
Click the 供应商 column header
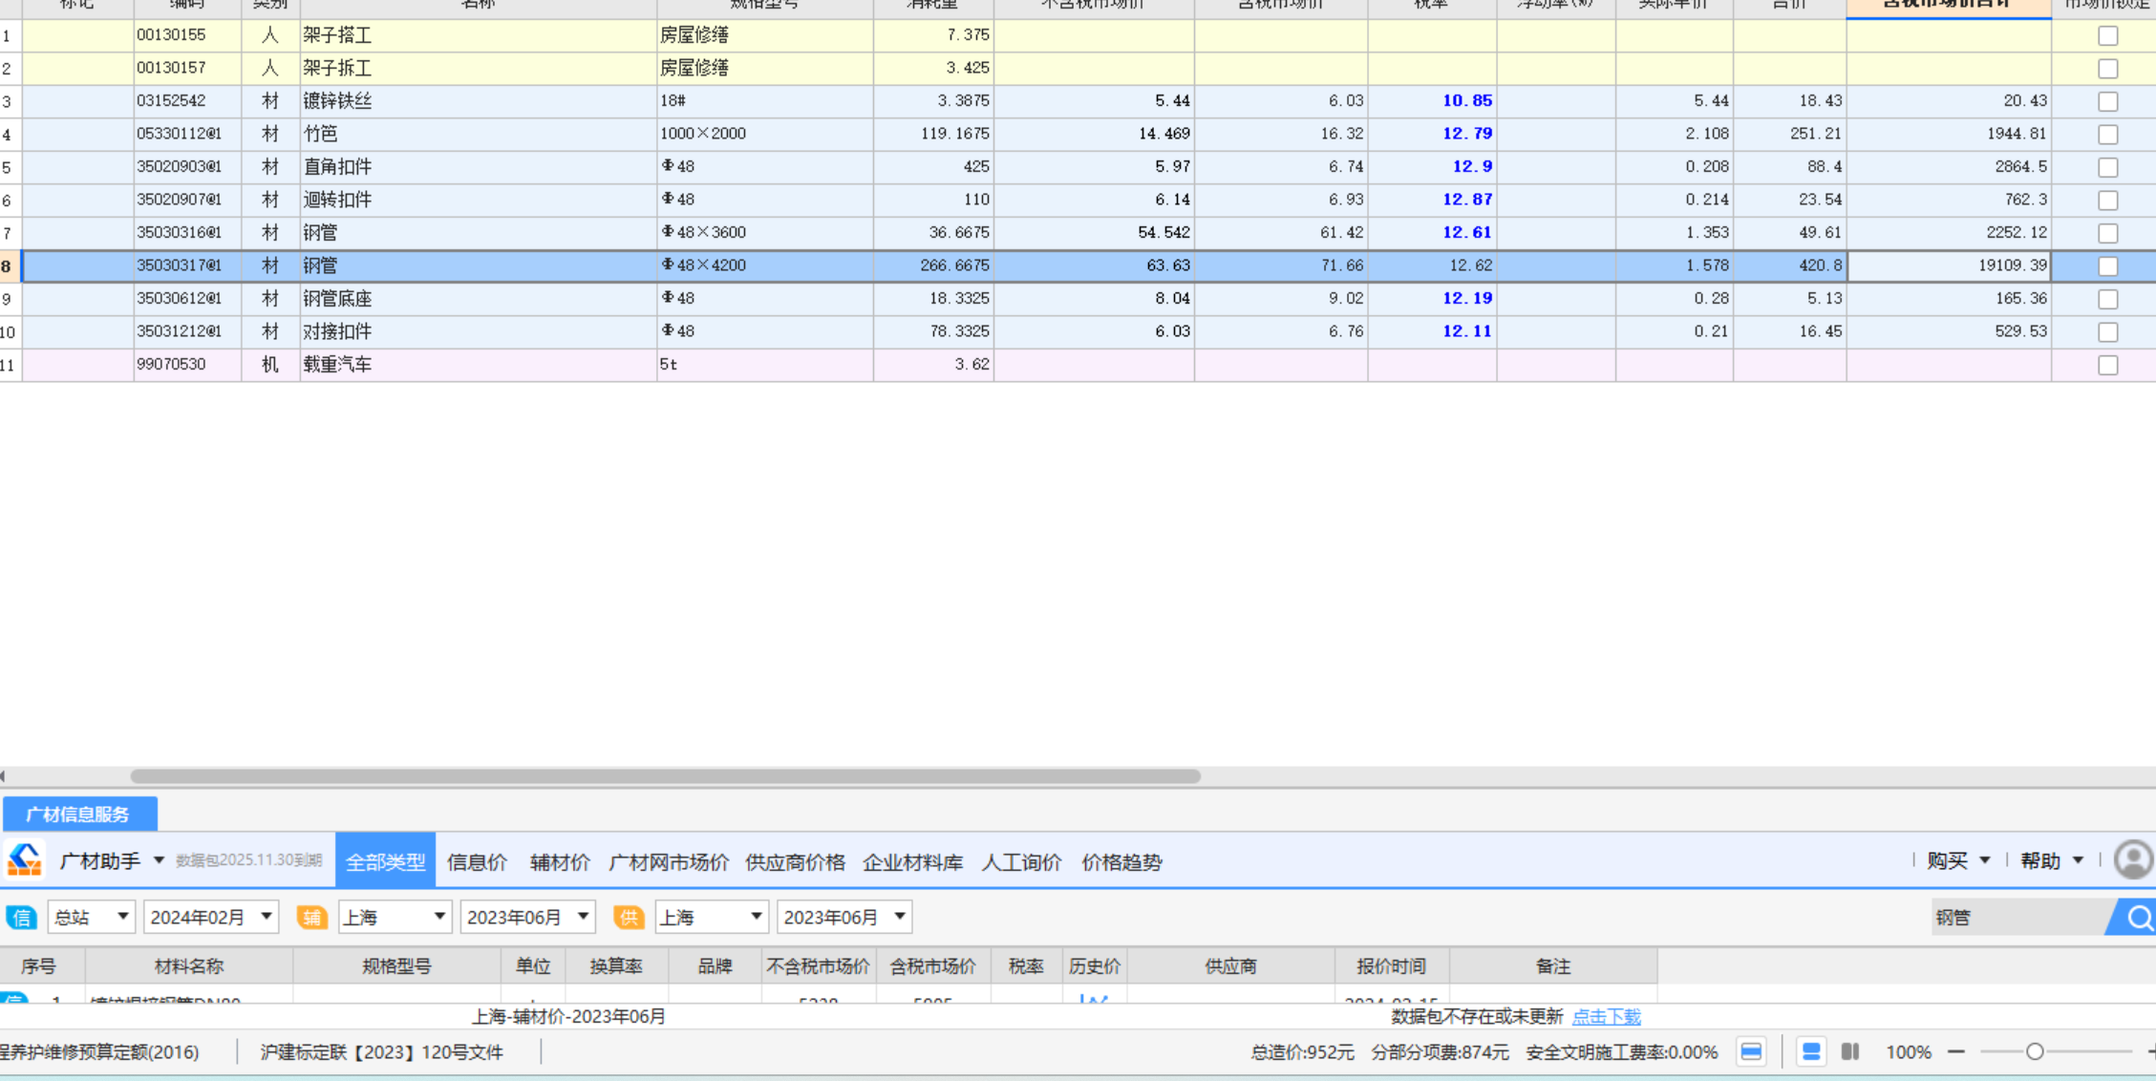[x=1230, y=966]
